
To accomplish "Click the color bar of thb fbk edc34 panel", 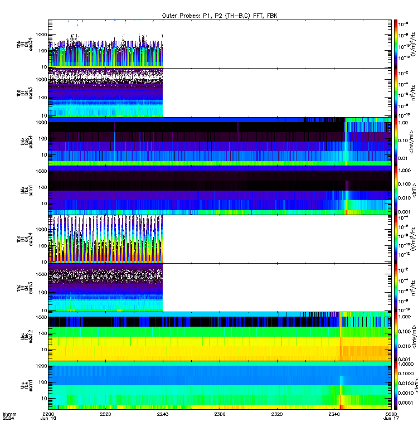I will pyautogui.click(x=396, y=142).
